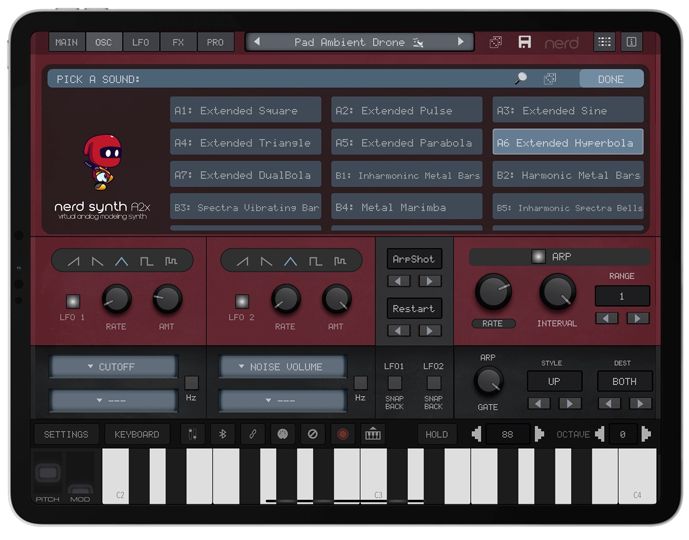The height and width of the screenshot is (540, 689).
Task: Select A7: Extended DualBola sound
Action: pos(246,174)
